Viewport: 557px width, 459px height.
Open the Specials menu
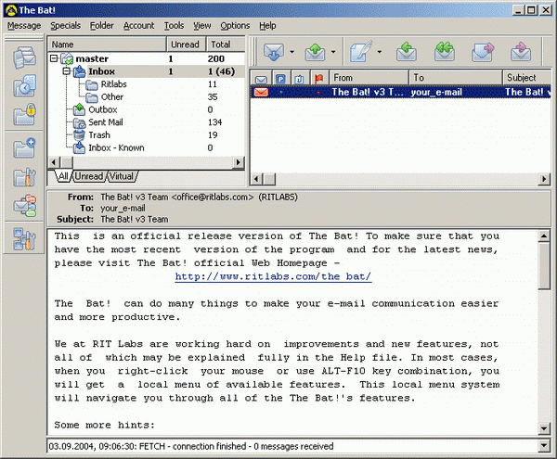click(x=65, y=26)
